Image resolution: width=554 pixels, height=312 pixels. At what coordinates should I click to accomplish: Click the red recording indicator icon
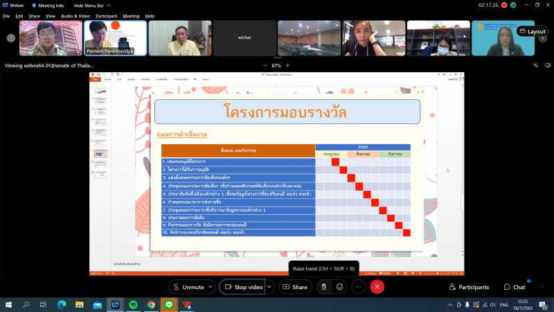pos(504,5)
